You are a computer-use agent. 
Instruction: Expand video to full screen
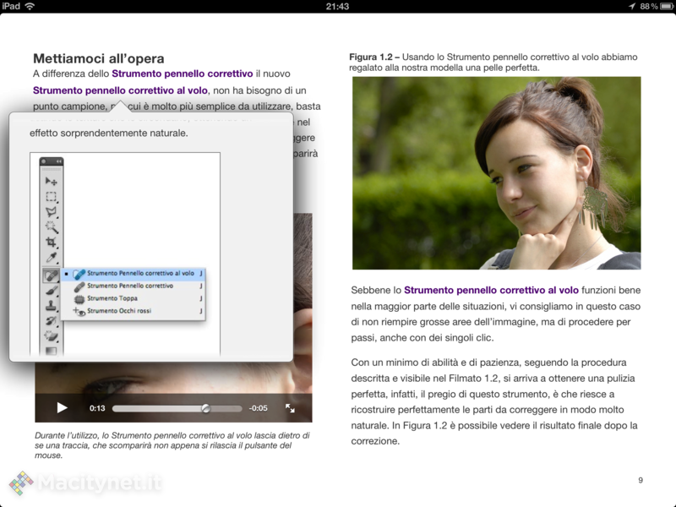(x=290, y=408)
